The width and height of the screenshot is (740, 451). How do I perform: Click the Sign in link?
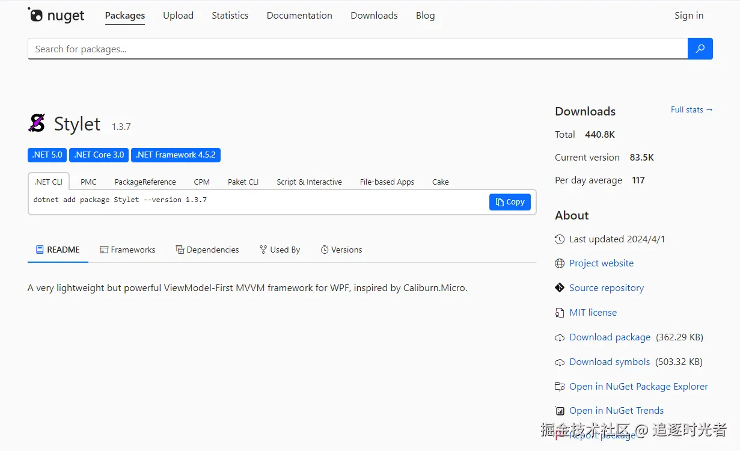pyautogui.click(x=689, y=16)
